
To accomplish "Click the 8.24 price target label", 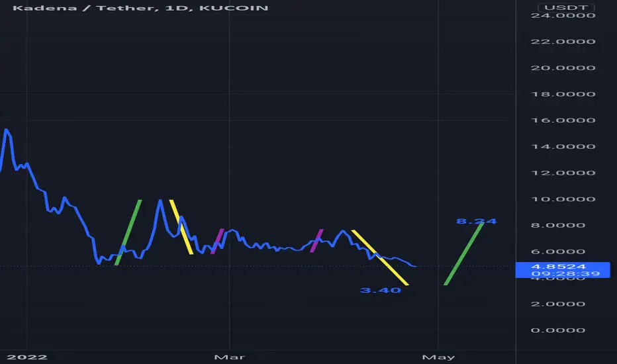I will tap(477, 221).
